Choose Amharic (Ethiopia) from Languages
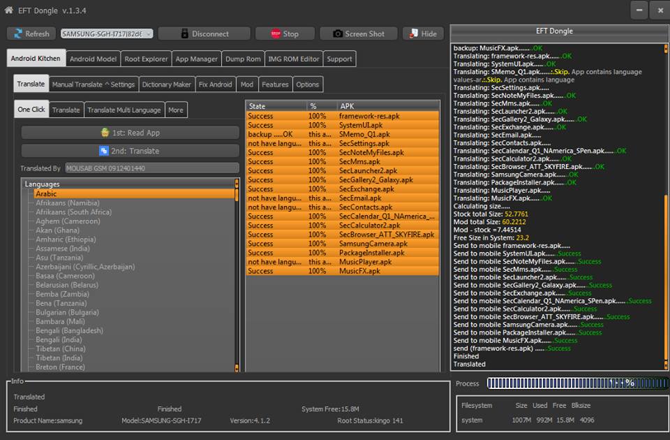The image size is (670, 440). [x=66, y=240]
